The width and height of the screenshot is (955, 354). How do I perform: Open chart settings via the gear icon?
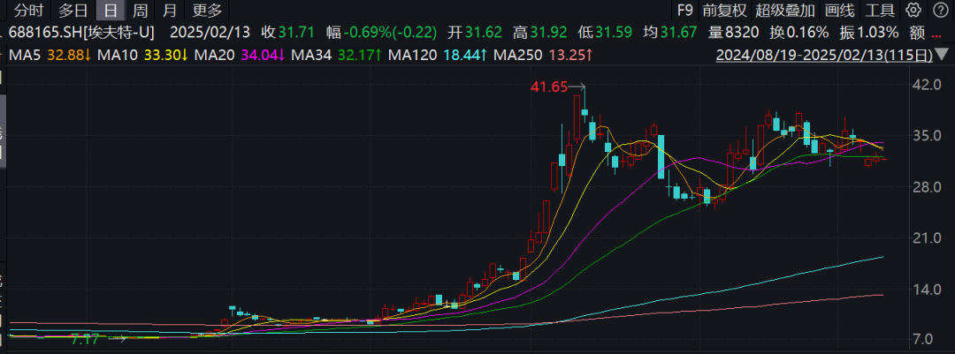click(914, 11)
